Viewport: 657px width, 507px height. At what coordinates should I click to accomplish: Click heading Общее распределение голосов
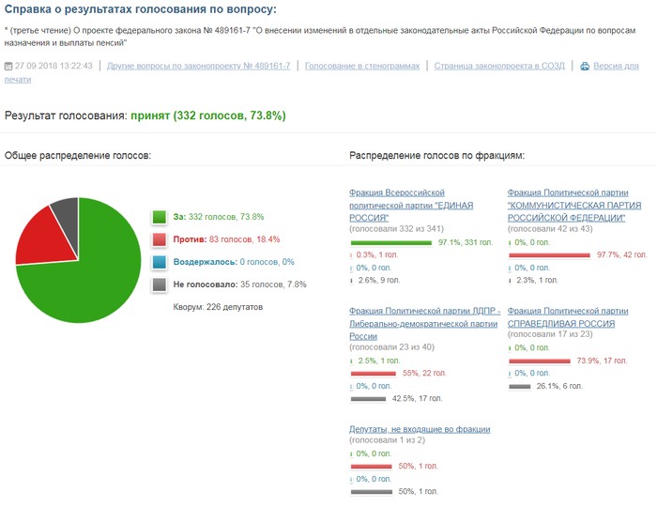[x=78, y=156]
